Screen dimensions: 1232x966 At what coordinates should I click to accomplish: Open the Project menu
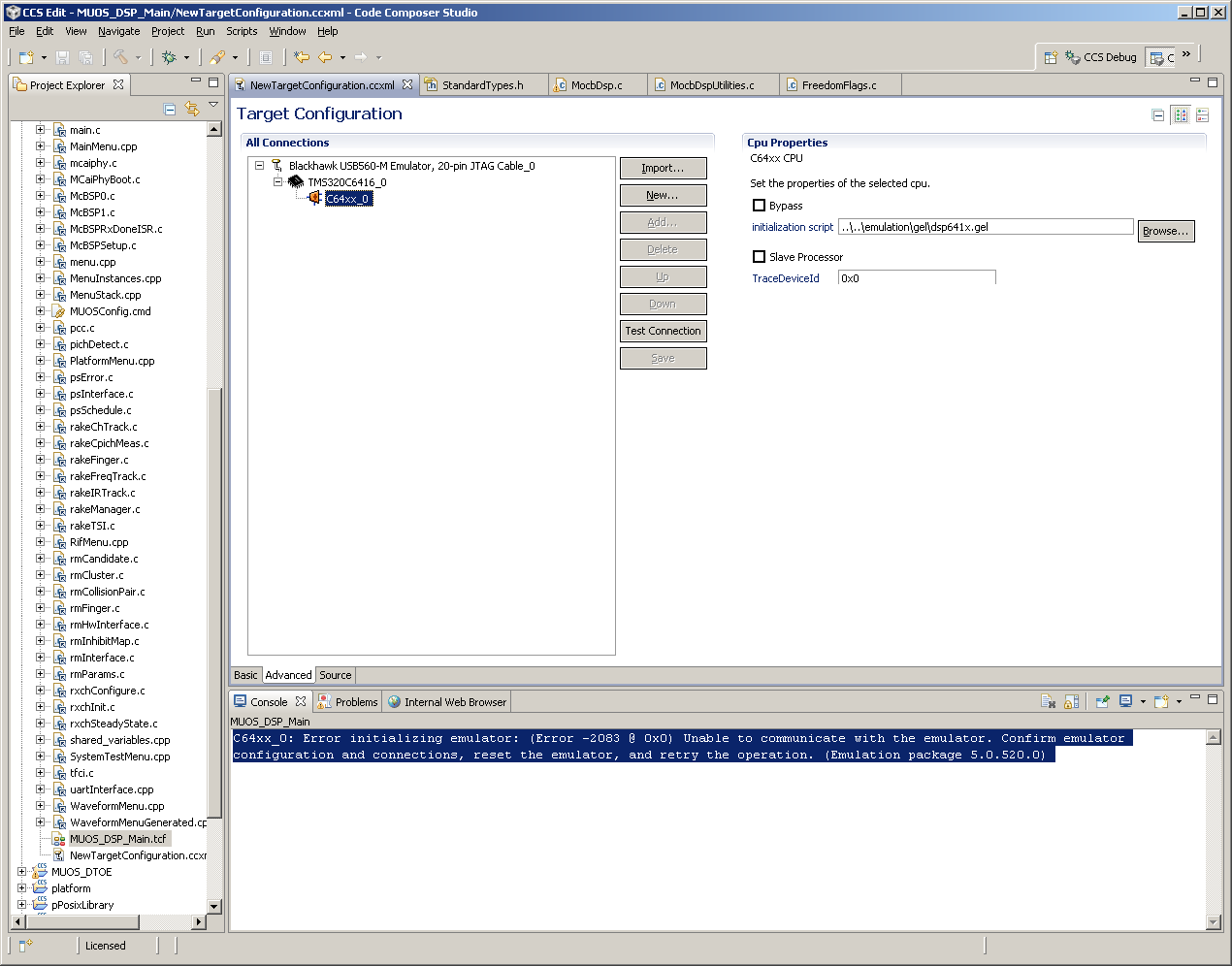(x=168, y=31)
